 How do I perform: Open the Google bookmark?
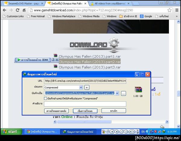146,16
